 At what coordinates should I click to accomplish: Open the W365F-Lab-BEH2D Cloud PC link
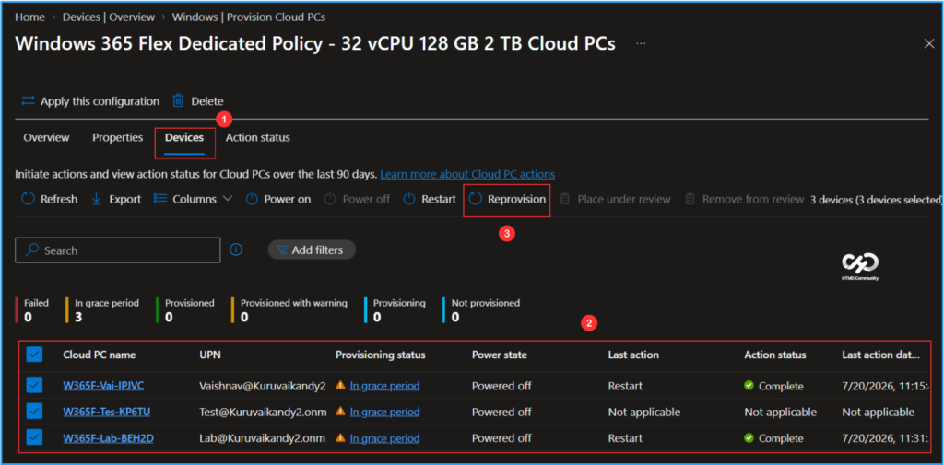tap(108, 438)
